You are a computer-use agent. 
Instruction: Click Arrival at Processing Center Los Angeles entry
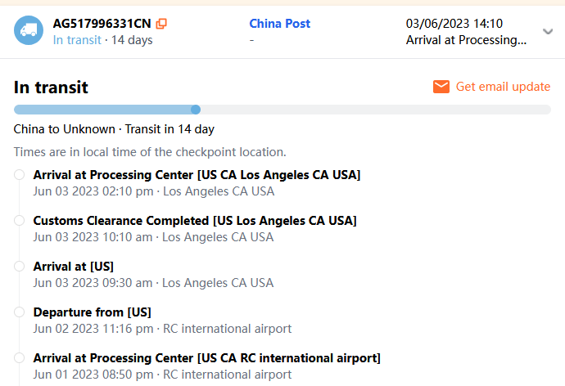click(197, 175)
